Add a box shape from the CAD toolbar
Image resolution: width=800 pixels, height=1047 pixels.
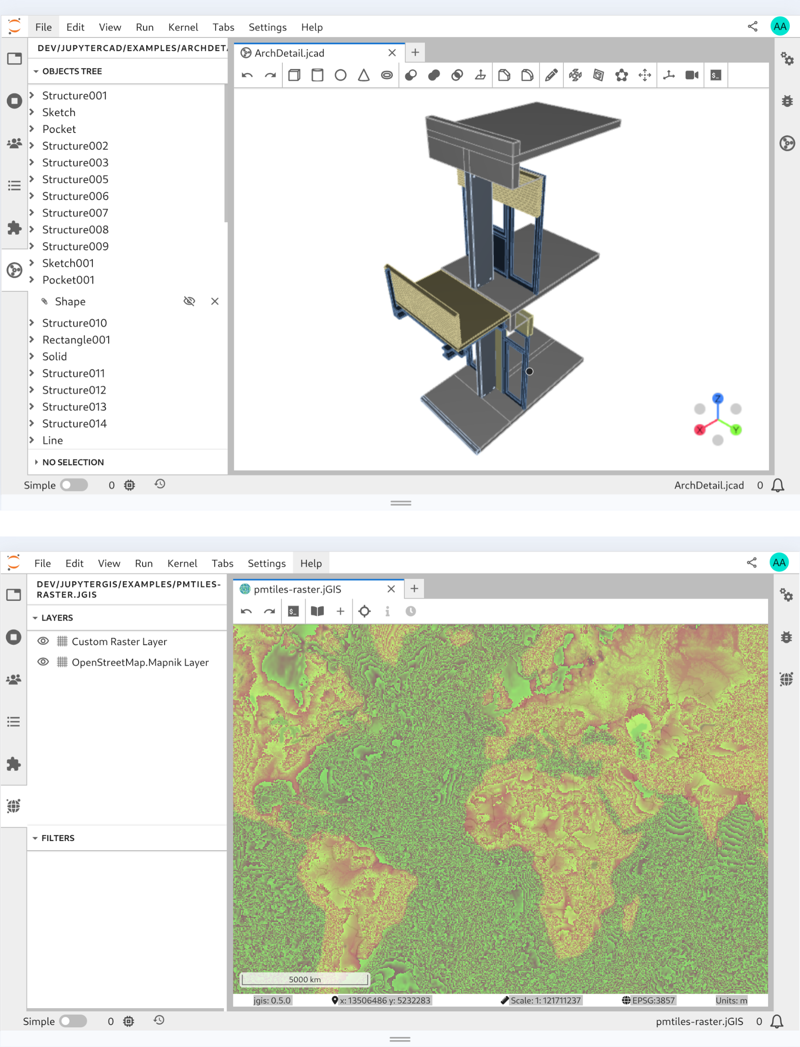294,75
